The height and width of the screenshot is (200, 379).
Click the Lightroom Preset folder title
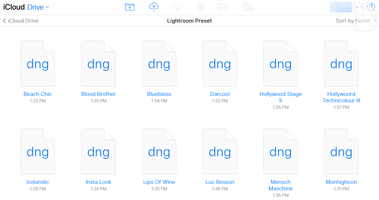pos(190,21)
